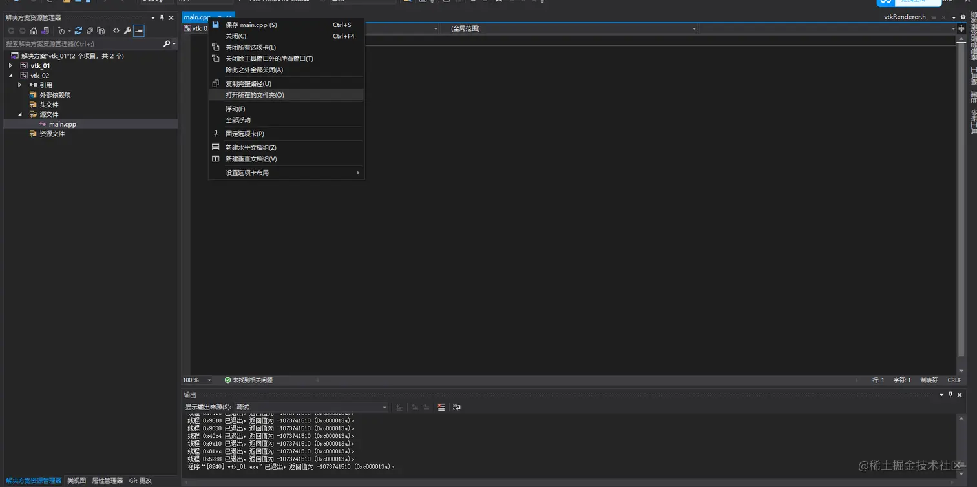Screen dimensions: 977x487
Task: Toggle the preview selected items button
Action: (x=138, y=30)
